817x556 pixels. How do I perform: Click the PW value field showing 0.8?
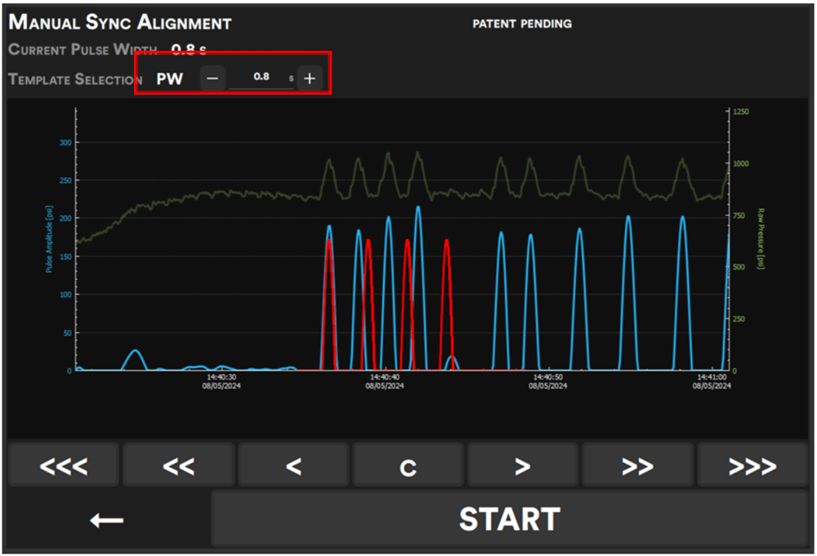[x=261, y=78]
